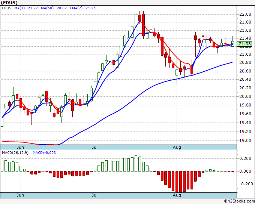Select the MA(3) legend label
The image size is (255, 204).
click(x=19, y=8)
